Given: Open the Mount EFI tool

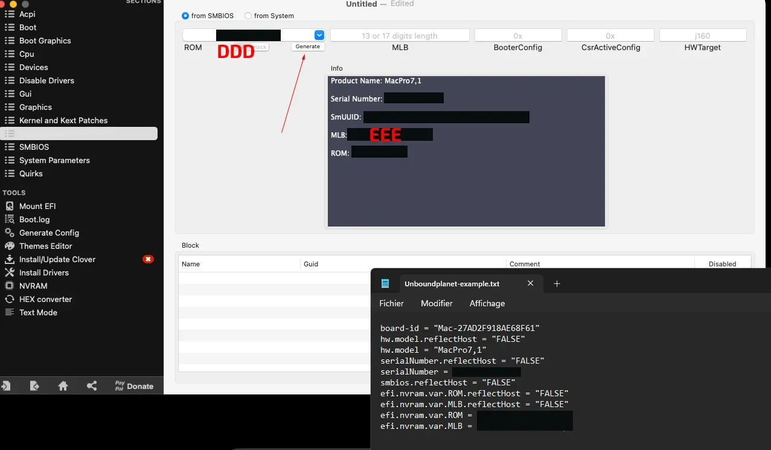Looking at the screenshot, I should point(37,206).
